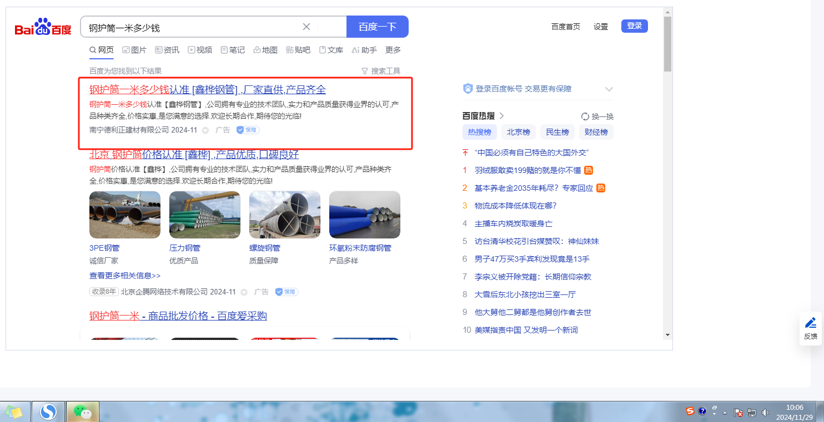Expand the 更多 search categories

click(393, 50)
